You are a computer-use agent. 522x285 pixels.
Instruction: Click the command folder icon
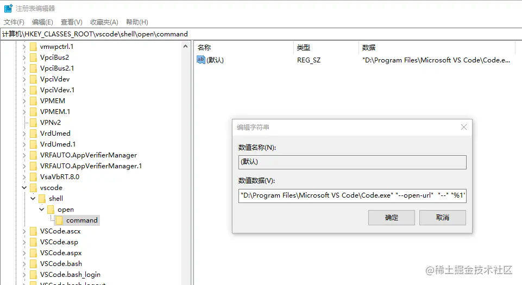point(59,220)
